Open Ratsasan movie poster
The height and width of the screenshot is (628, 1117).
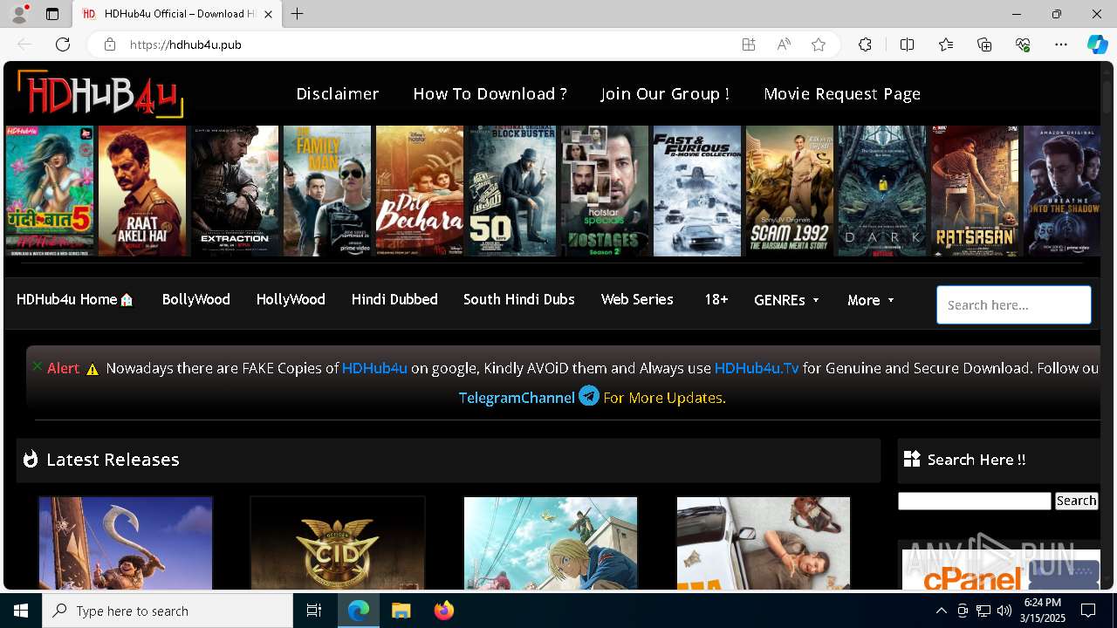click(975, 191)
